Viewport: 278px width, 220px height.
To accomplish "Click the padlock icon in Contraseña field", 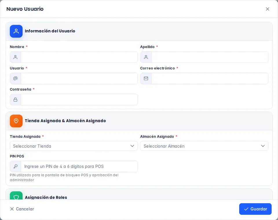I will [x=15, y=100].
